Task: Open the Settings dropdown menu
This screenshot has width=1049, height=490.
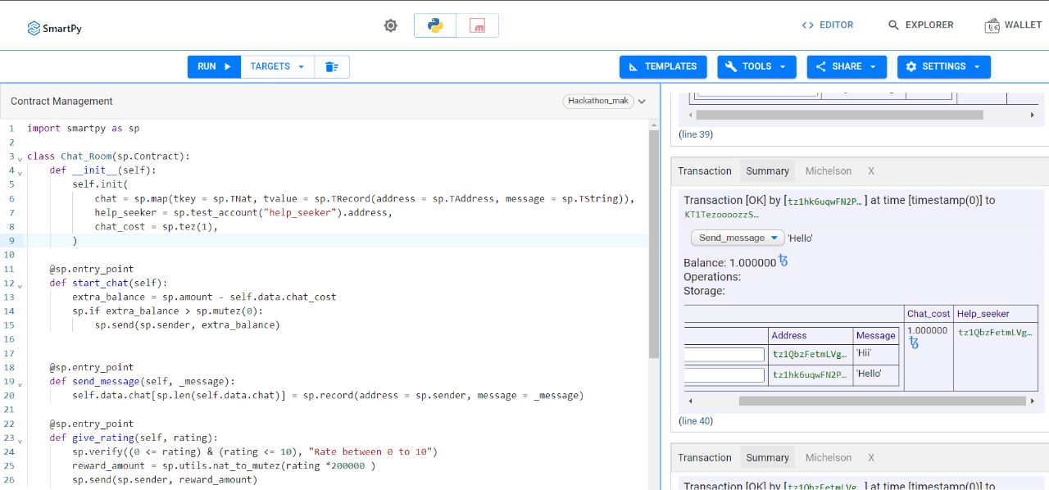Action: [x=943, y=66]
